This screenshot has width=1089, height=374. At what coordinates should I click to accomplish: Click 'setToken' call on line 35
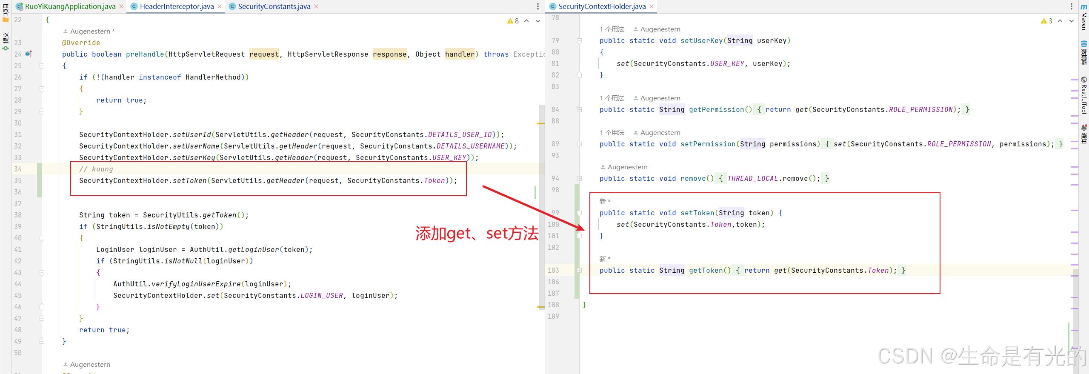tap(189, 180)
